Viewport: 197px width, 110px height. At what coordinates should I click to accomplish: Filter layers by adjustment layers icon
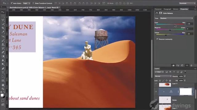point(170,72)
